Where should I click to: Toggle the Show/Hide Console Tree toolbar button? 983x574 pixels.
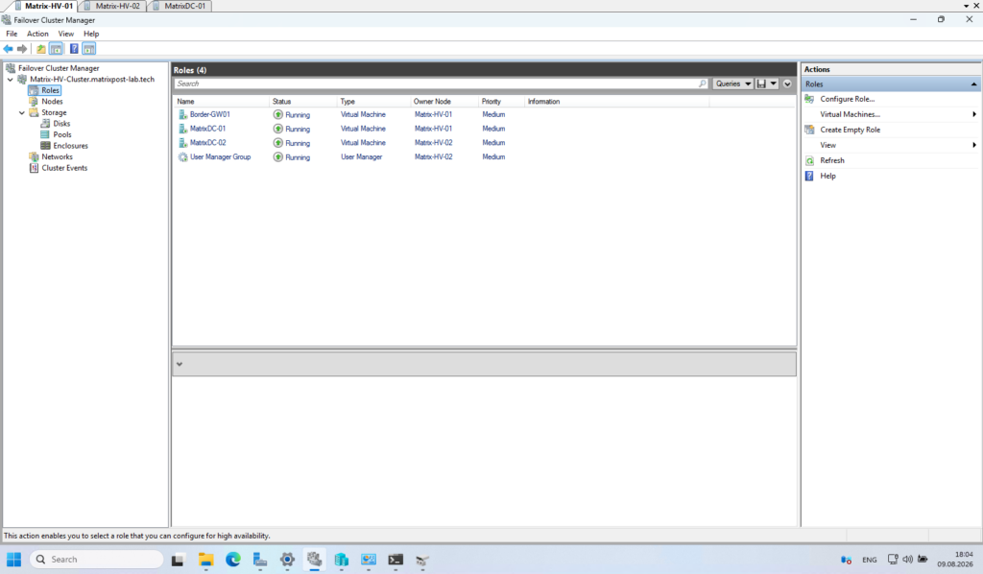56,49
